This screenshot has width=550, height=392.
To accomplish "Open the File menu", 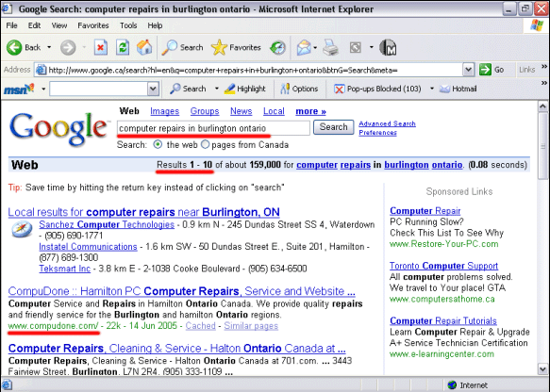I will click(x=11, y=25).
